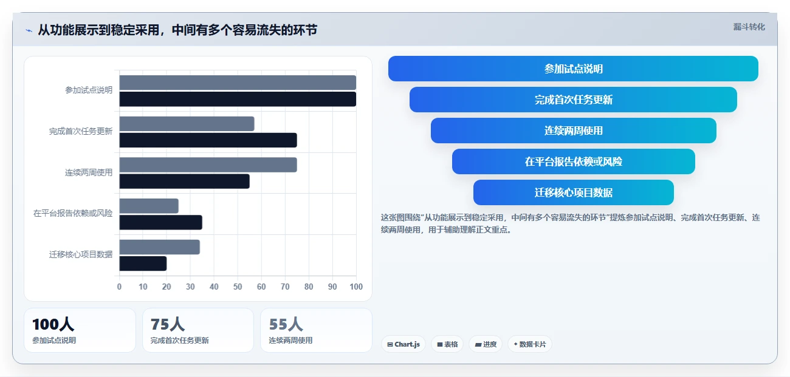The image size is (790, 377).
Task: Click the 参加试点说明 funnel stage
Action: (x=573, y=69)
